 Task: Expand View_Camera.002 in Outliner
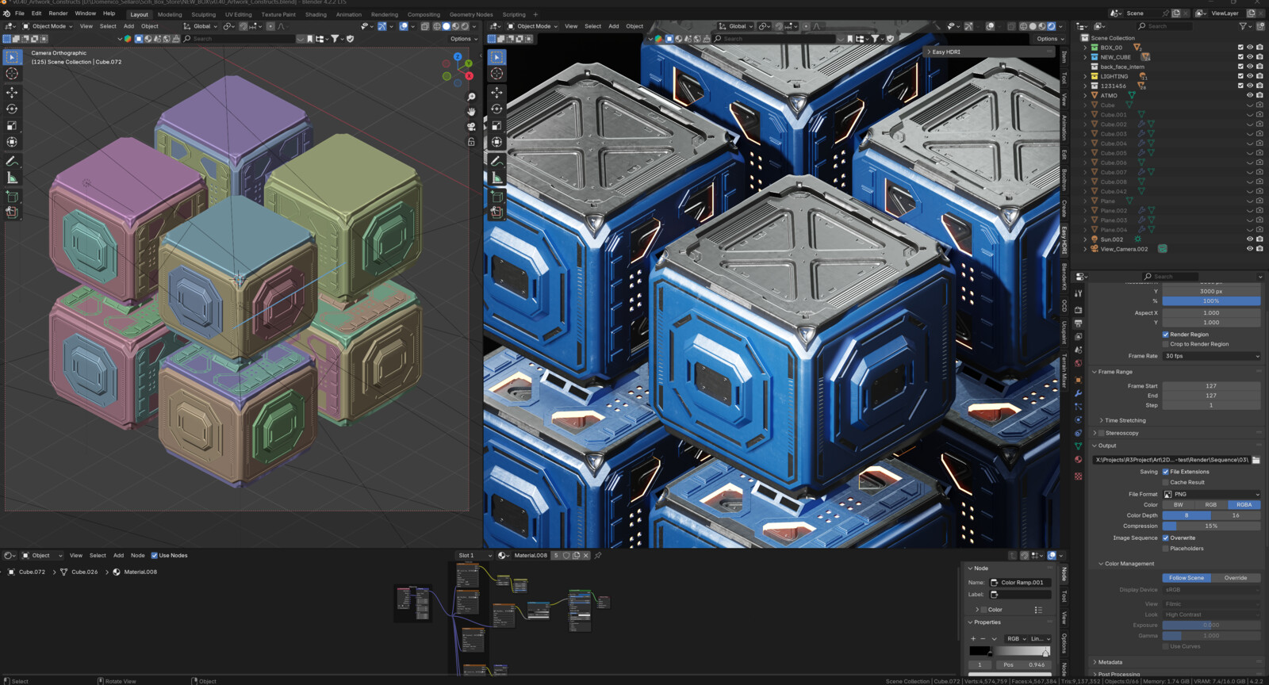pos(1085,249)
